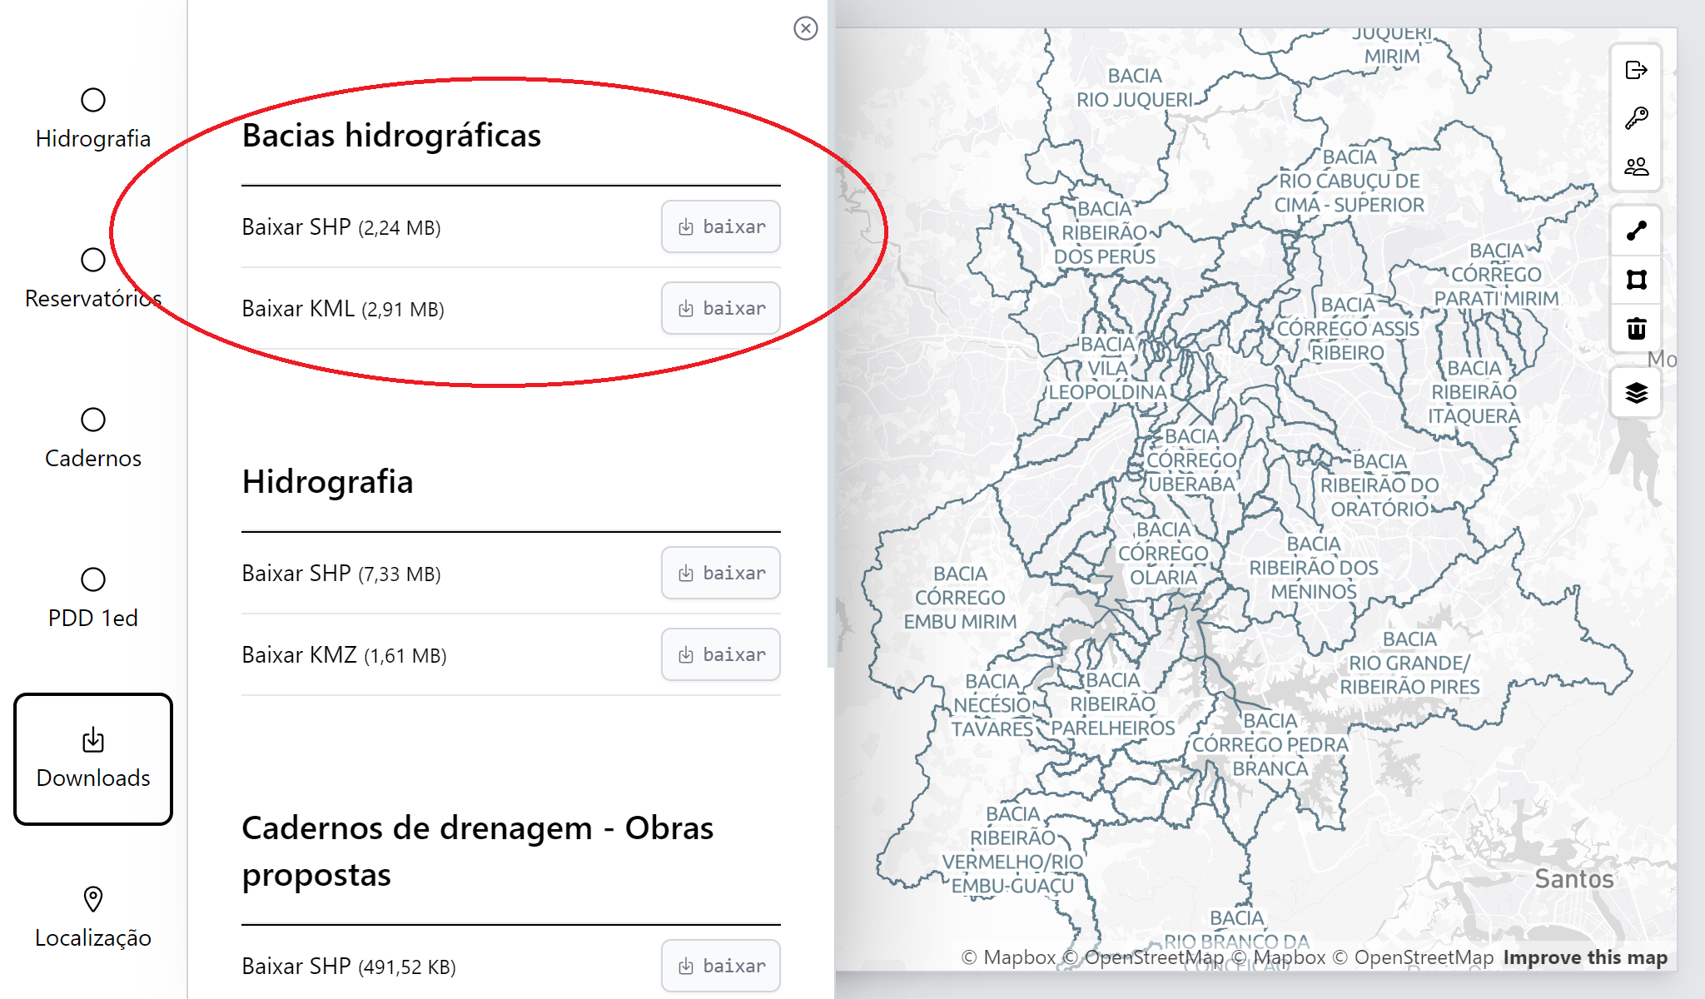1705x999 pixels.
Task: Open the Hidrografia sidebar section
Action: tap(93, 119)
